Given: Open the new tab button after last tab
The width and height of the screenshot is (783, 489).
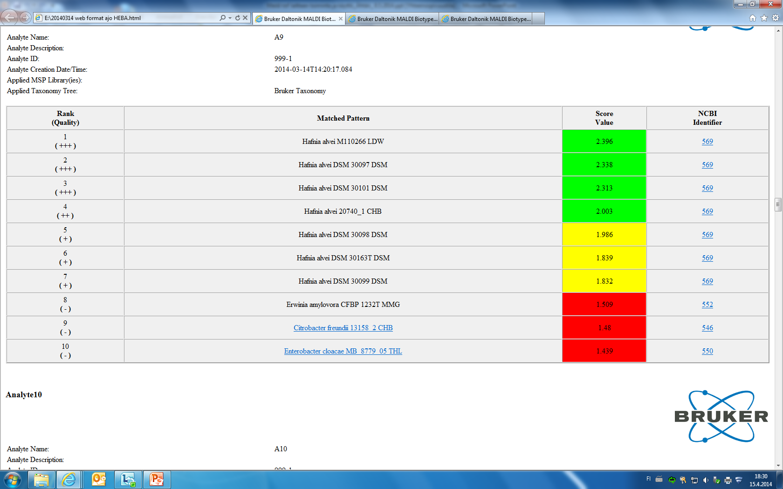Looking at the screenshot, I should tap(538, 19).
